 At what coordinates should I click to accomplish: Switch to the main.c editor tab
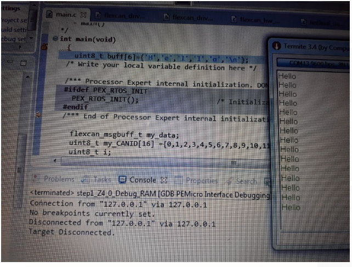coord(66,15)
